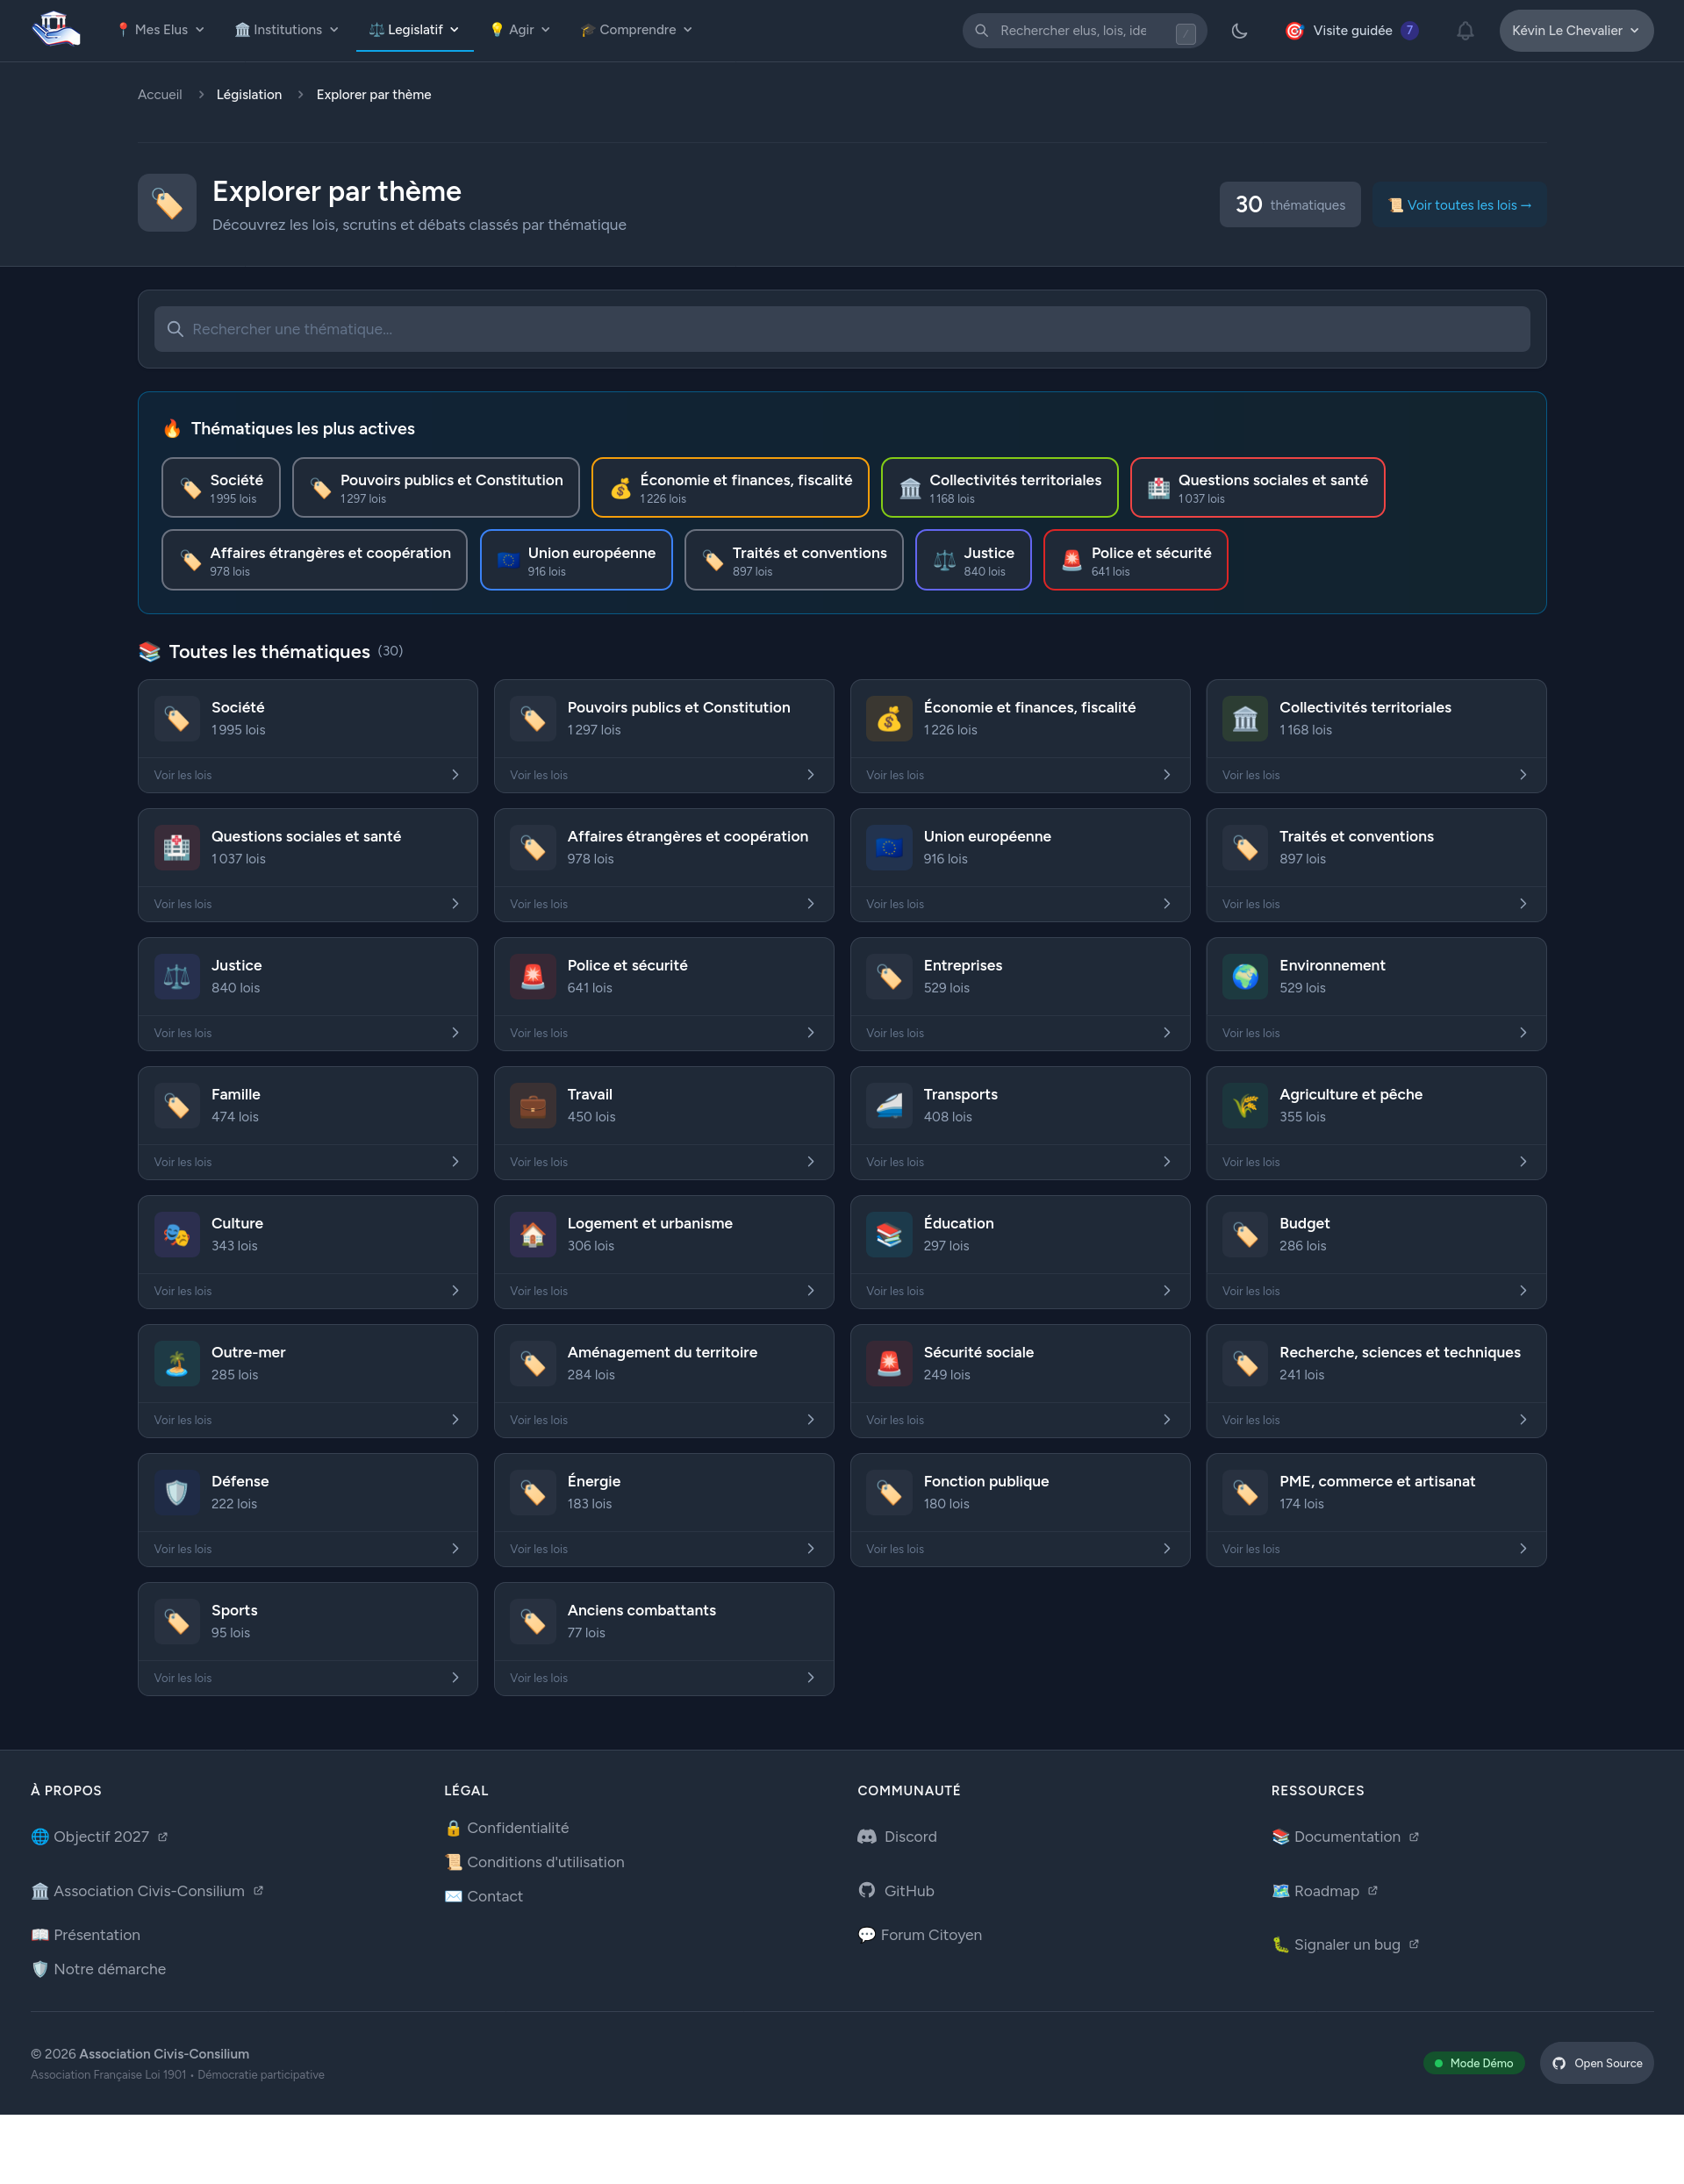
Task: Expand the Mes Elus dropdown menu
Action: click(x=160, y=30)
